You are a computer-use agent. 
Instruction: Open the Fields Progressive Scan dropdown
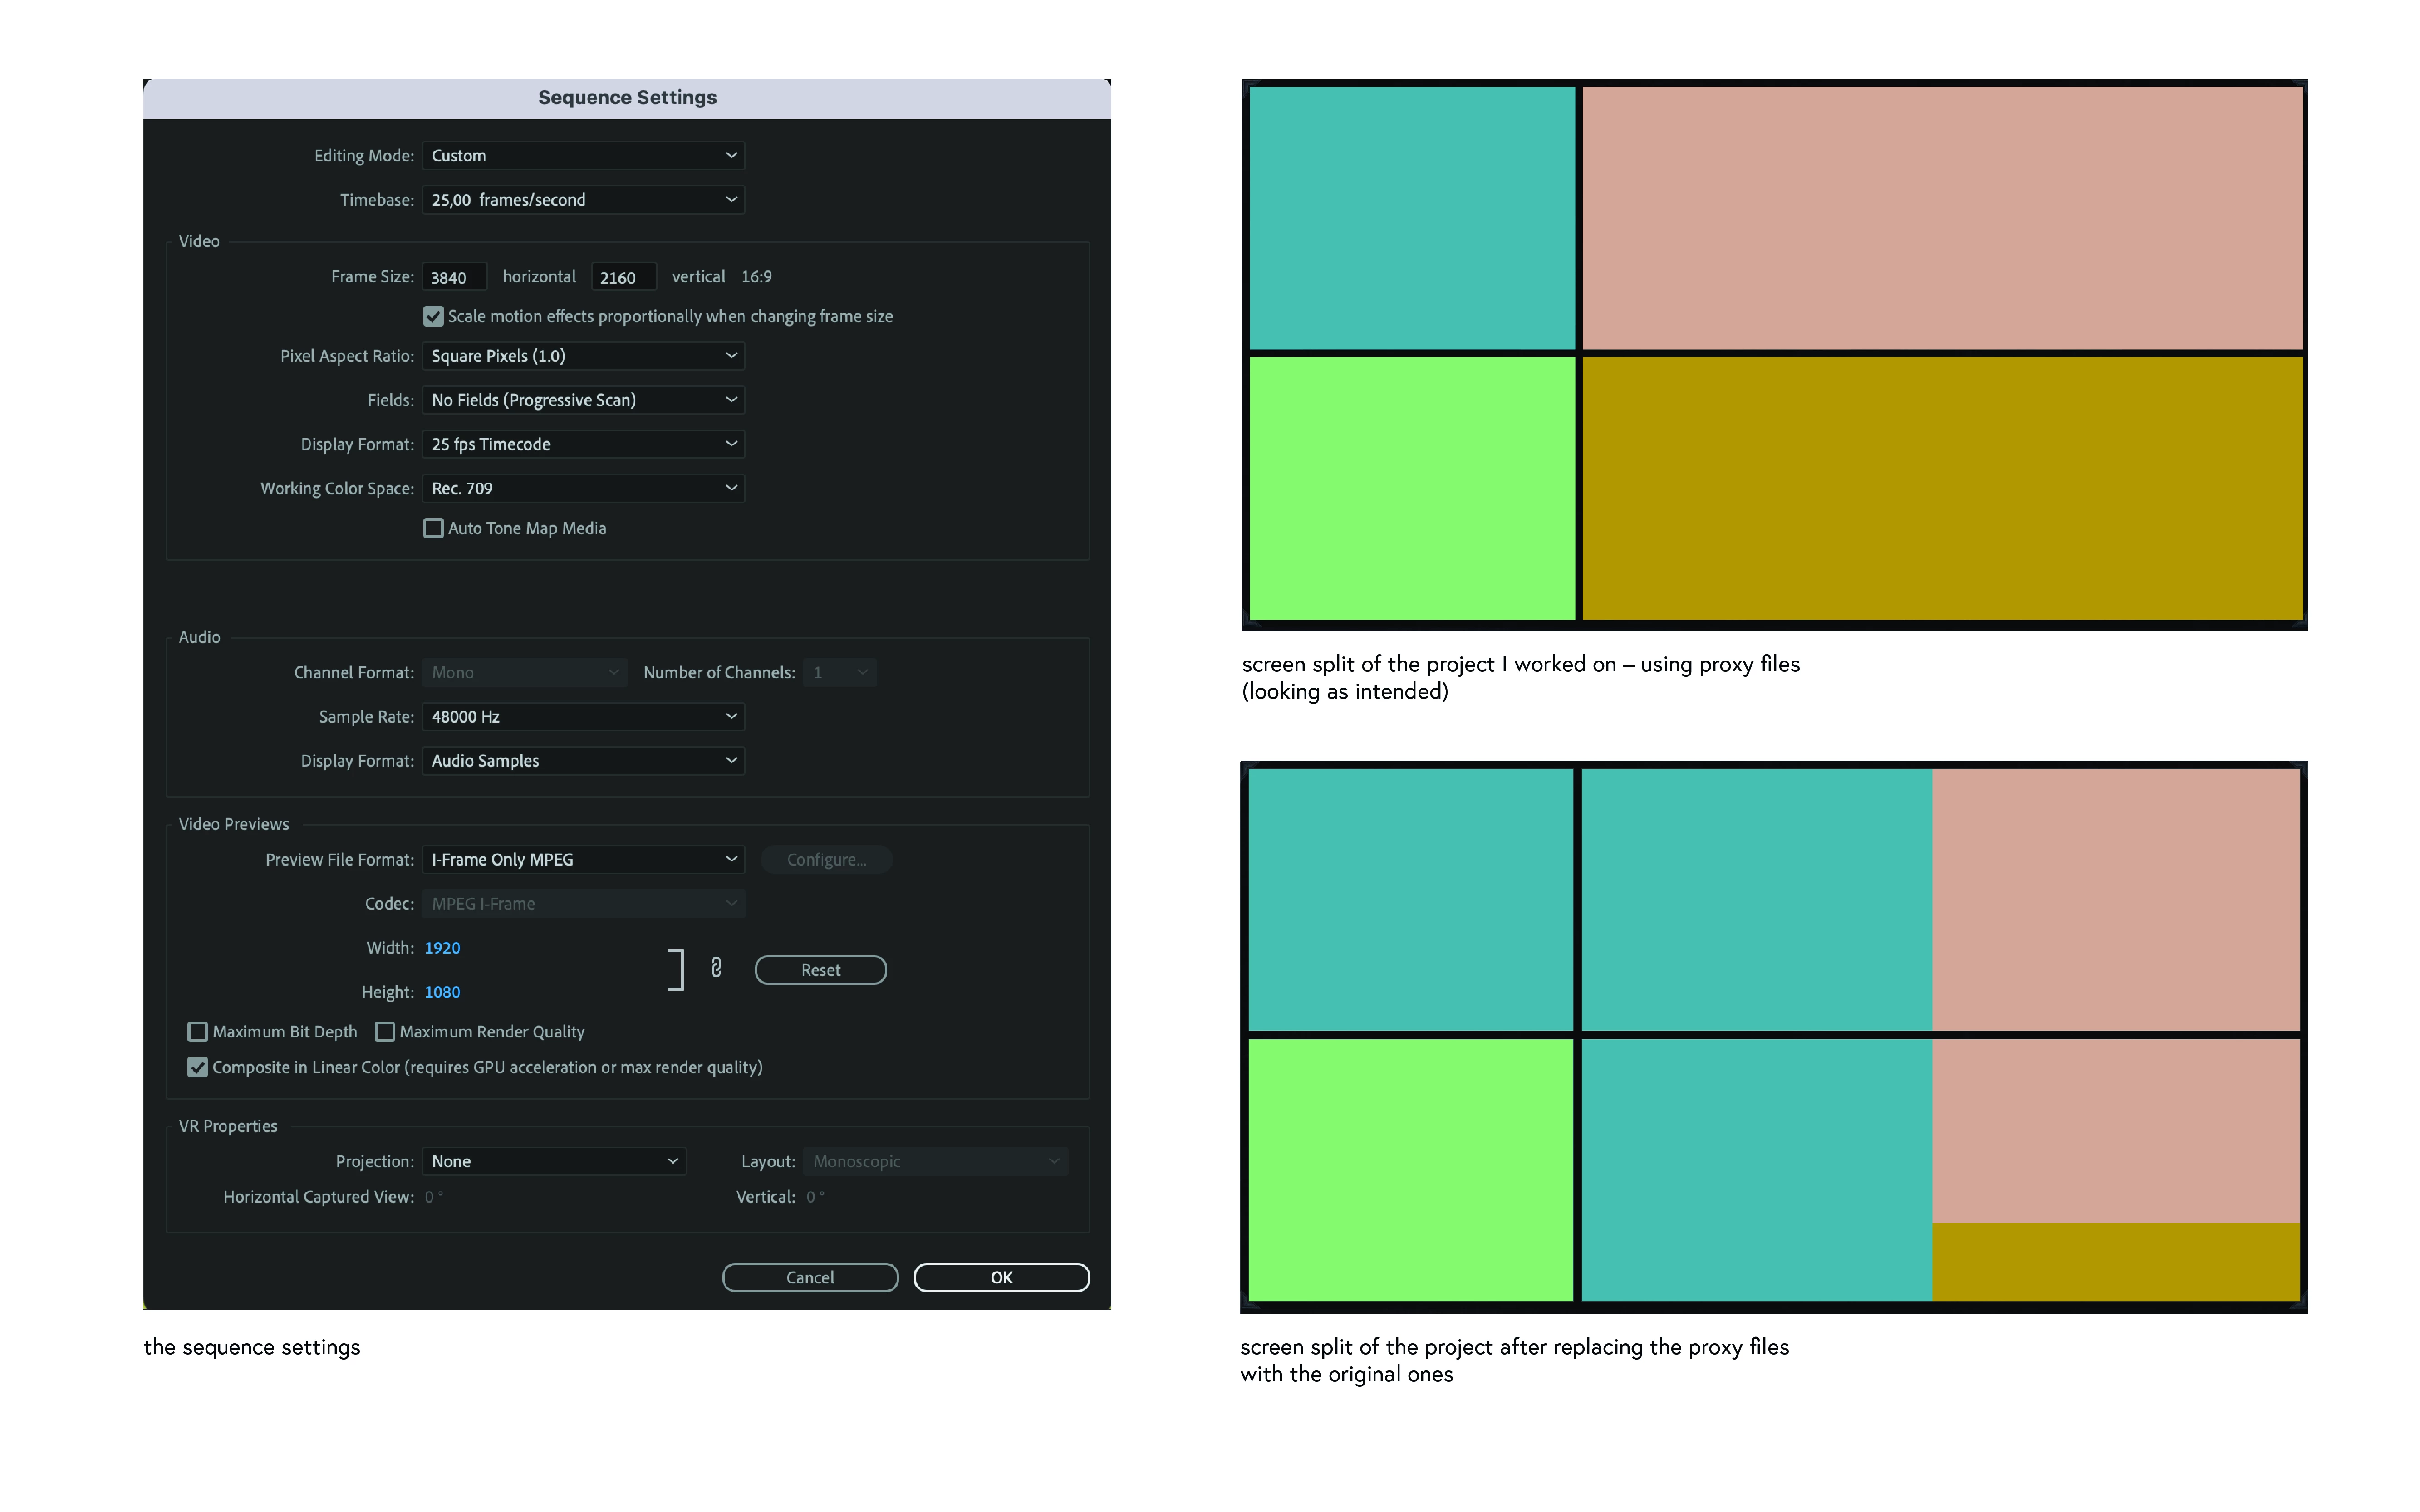583,399
